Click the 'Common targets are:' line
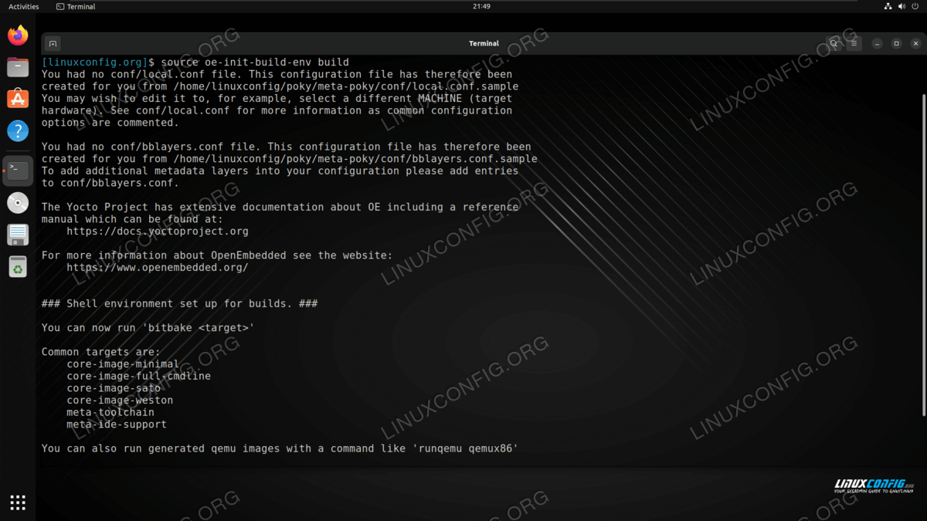Screen dimensions: 927x521 click(101, 352)
